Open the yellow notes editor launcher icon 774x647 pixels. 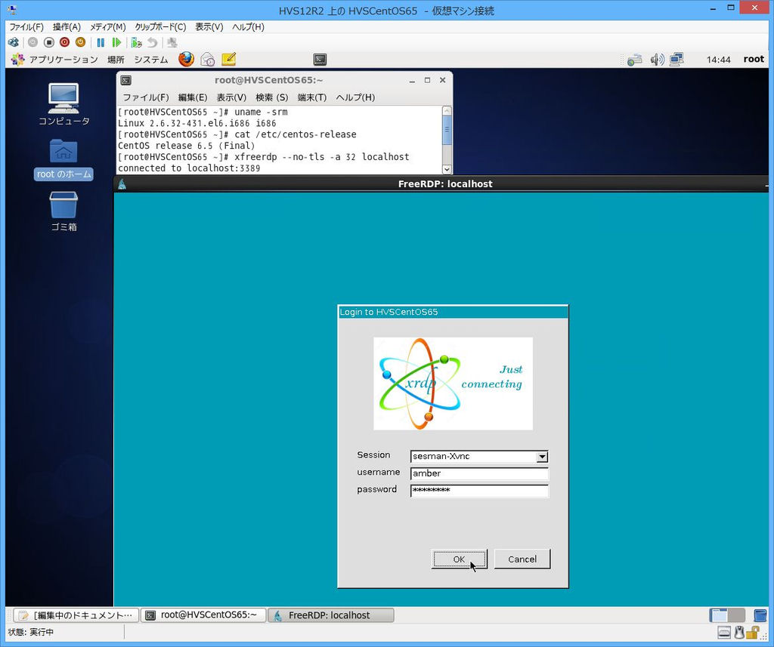(228, 59)
